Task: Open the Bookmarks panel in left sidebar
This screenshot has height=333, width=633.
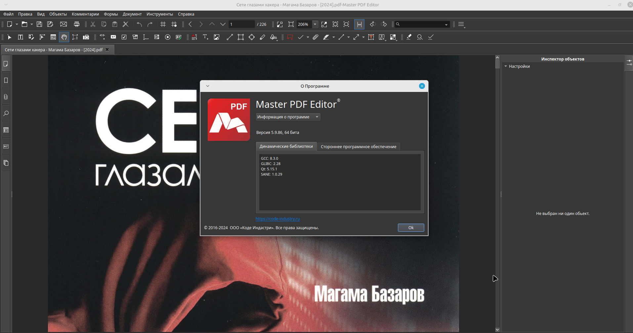Action: [6, 80]
